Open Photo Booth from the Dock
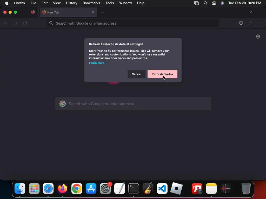Image resolution: width=266 pixels, height=199 pixels. [x=197, y=189]
